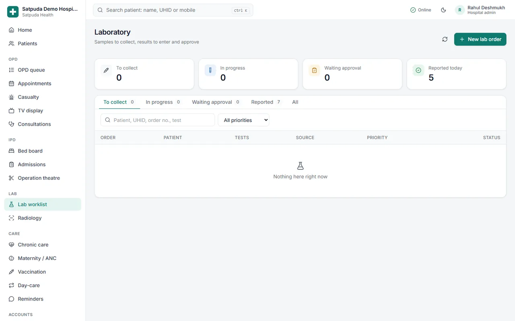Click the Operation theatre scissors icon
Screen dimensions: 515x321
(11, 178)
